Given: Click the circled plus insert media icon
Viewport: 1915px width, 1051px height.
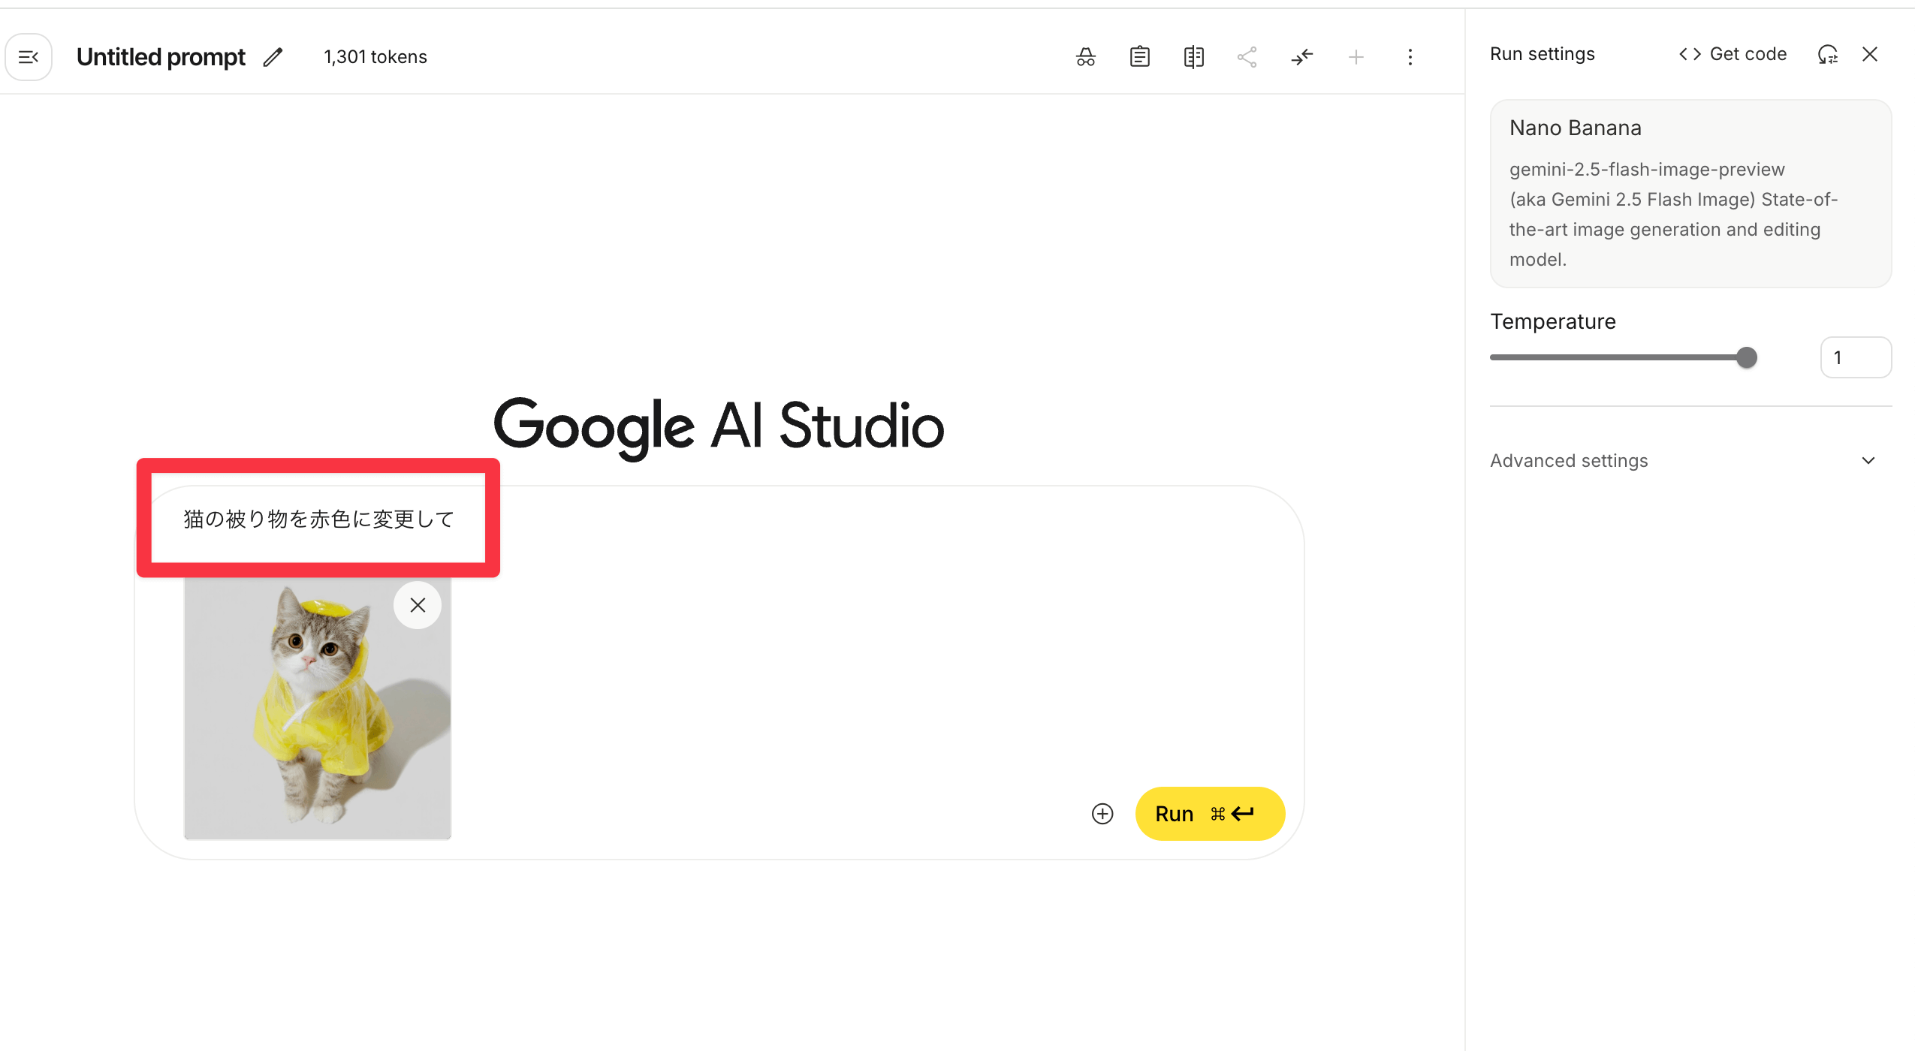Looking at the screenshot, I should click(x=1102, y=814).
